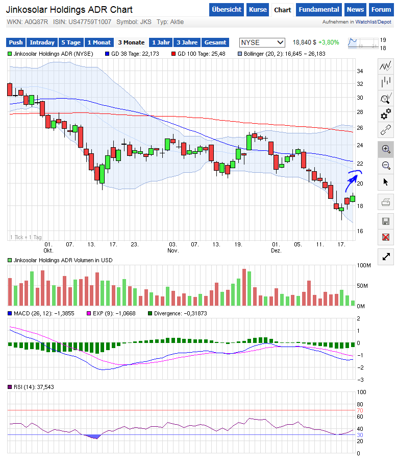The width and height of the screenshot is (397, 460).
Task: Select the 5 Tage timeframe
Action: (71, 42)
